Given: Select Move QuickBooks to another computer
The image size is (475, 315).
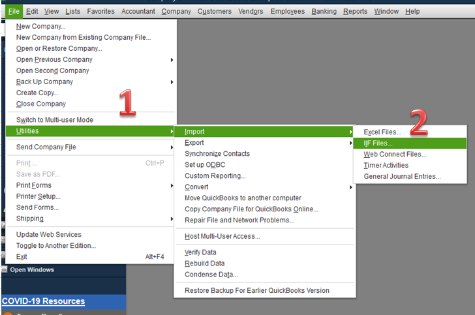Looking at the screenshot, I should click(264, 198).
